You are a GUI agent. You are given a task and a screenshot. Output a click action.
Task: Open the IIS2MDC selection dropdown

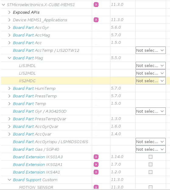coord(151,81)
